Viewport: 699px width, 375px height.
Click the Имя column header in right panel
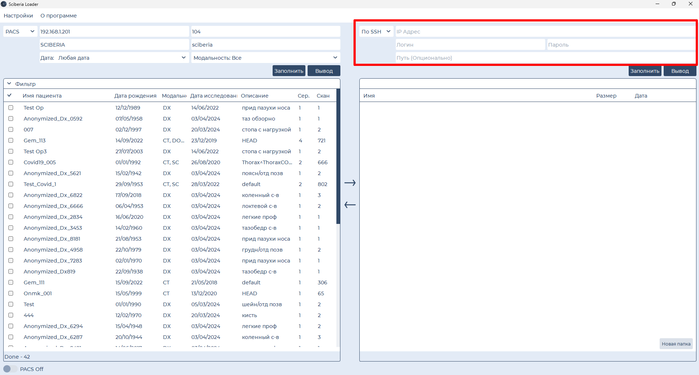(369, 96)
